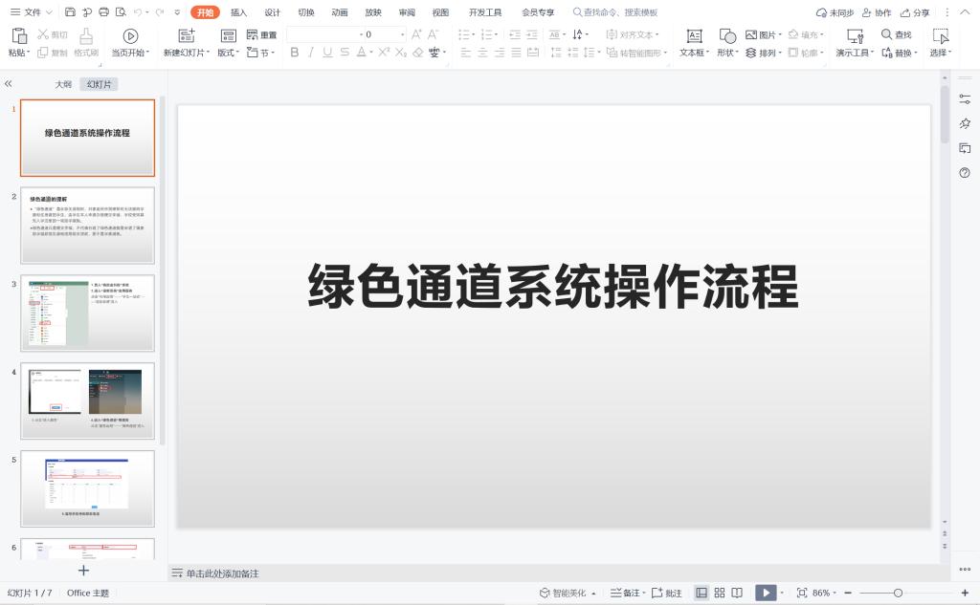Insert a text box with 文本框 icon
This screenshot has width=980, height=605.
(695, 35)
